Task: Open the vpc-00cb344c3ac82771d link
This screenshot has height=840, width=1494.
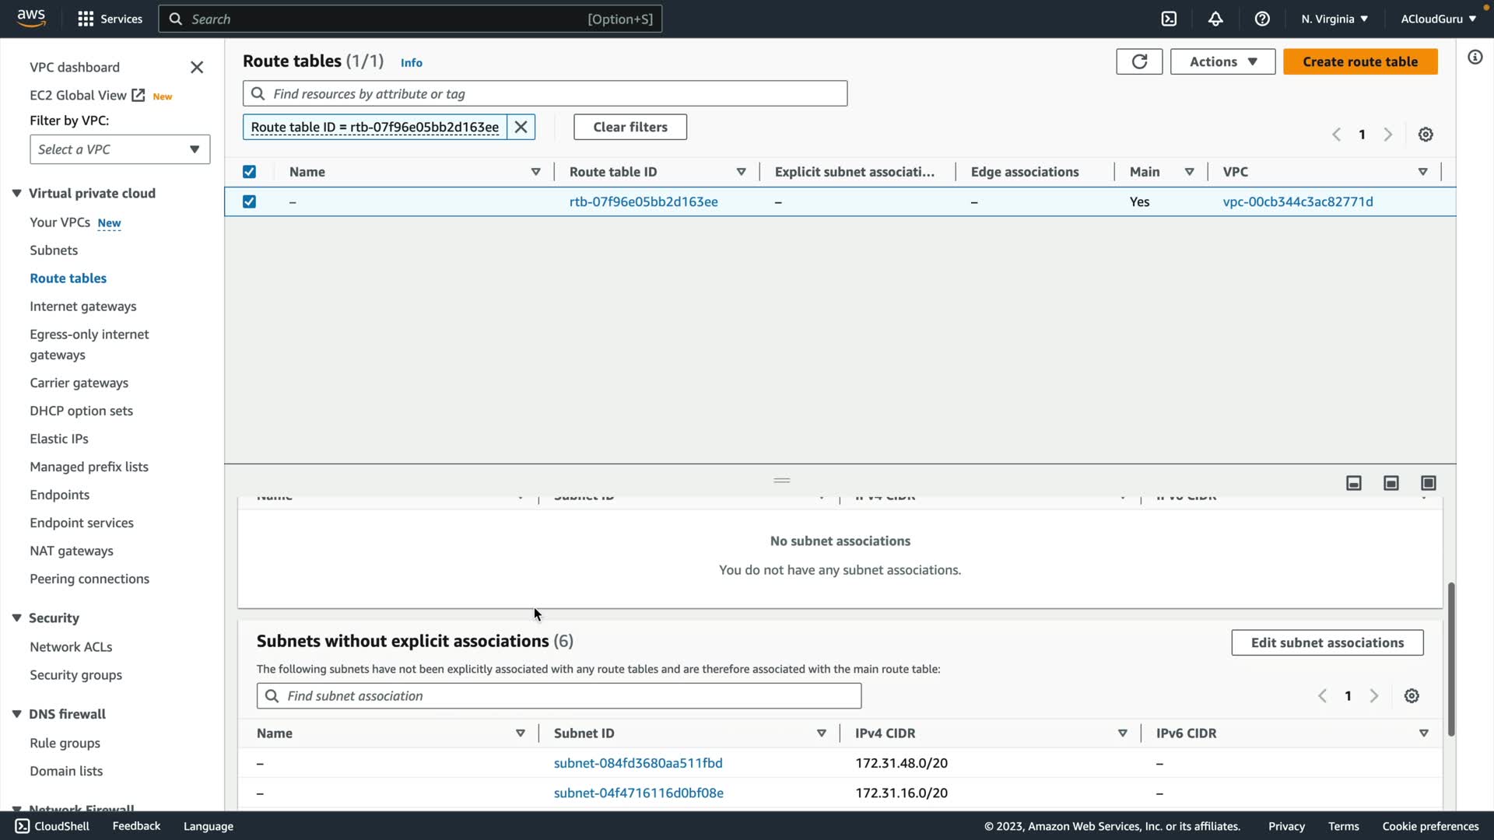Action: click(1297, 201)
